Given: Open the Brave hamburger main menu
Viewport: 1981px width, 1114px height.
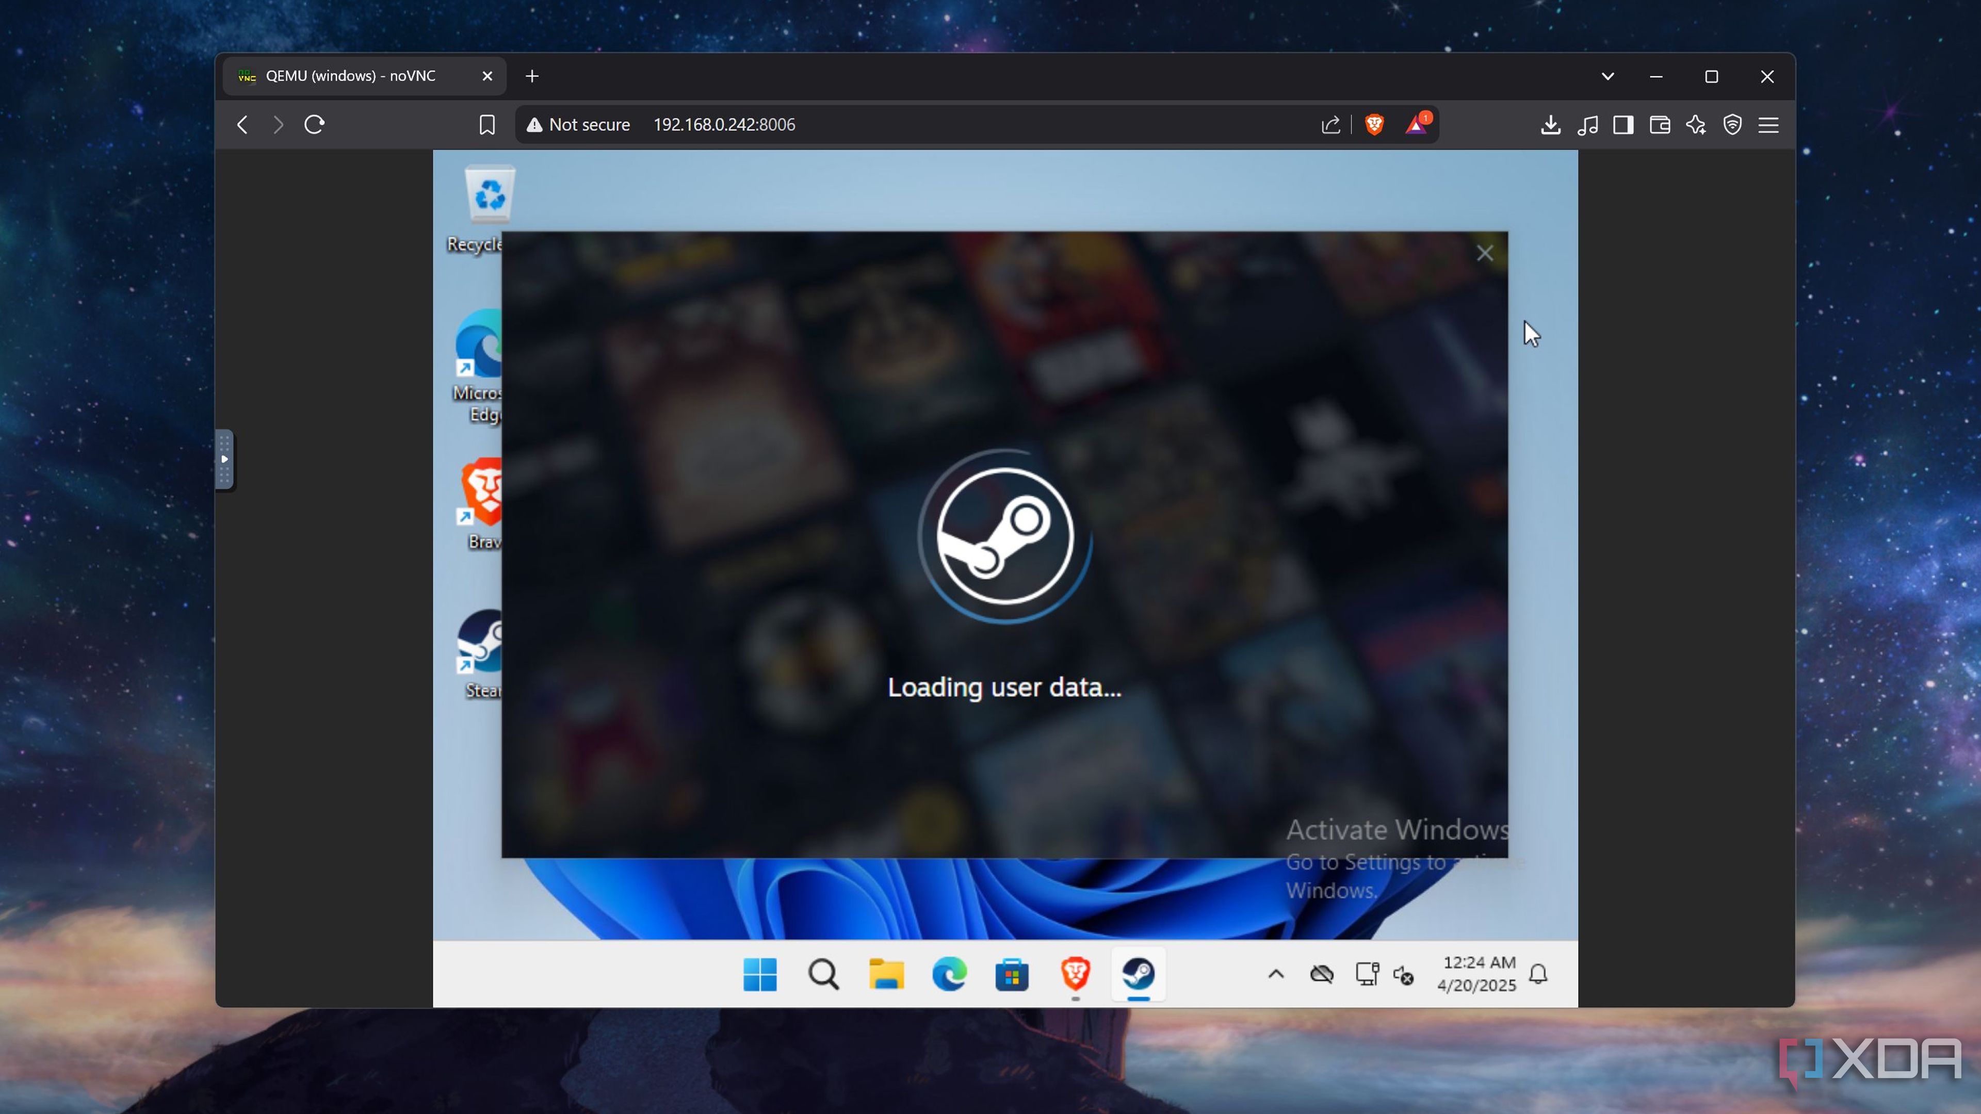Looking at the screenshot, I should [1768, 124].
